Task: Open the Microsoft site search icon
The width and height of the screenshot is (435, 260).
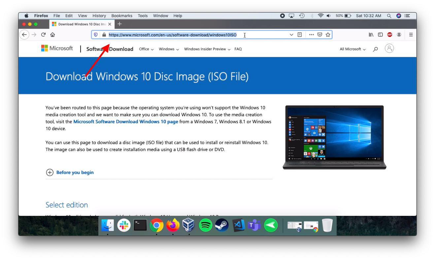Action: pos(375,49)
